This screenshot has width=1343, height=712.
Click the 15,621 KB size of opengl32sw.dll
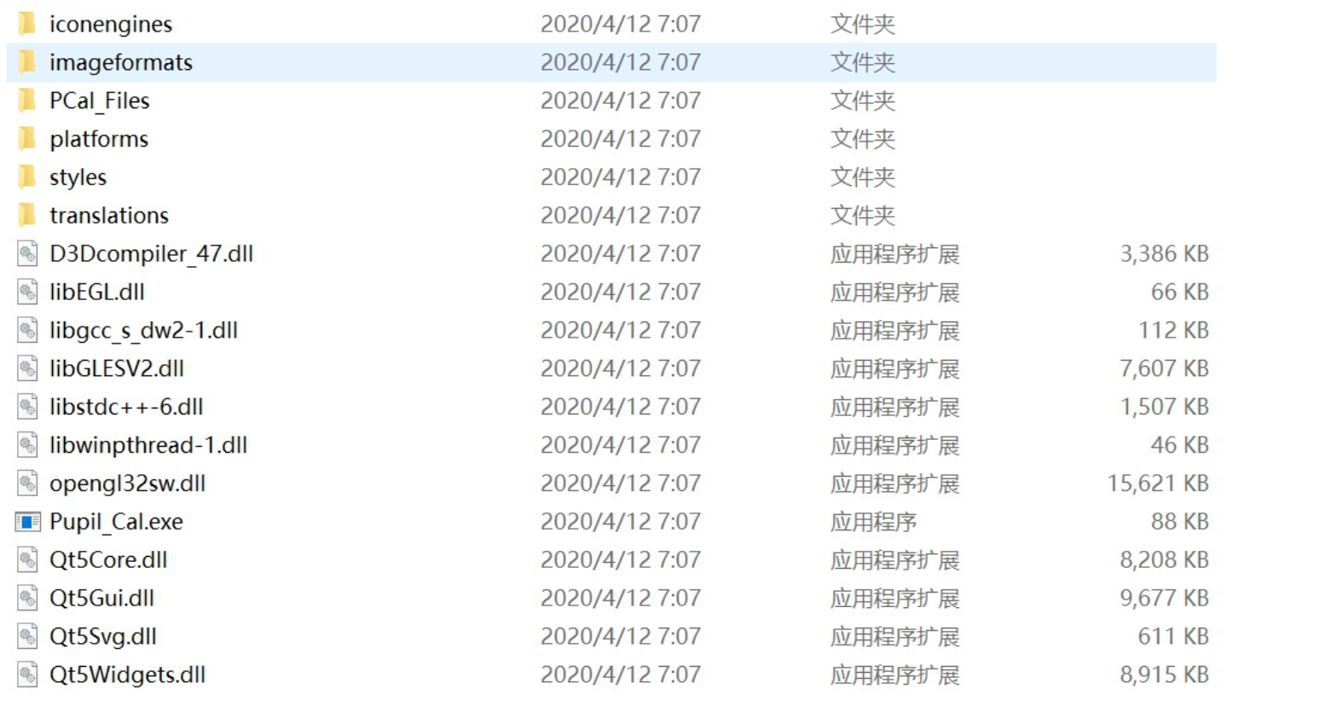[x=1158, y=483]
